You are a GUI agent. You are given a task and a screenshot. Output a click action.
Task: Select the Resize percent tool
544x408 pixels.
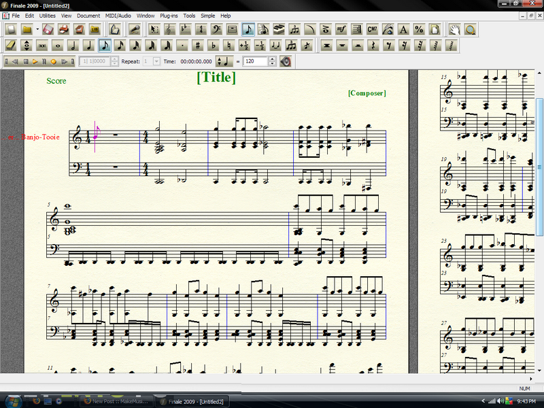(x=419, y=29)
